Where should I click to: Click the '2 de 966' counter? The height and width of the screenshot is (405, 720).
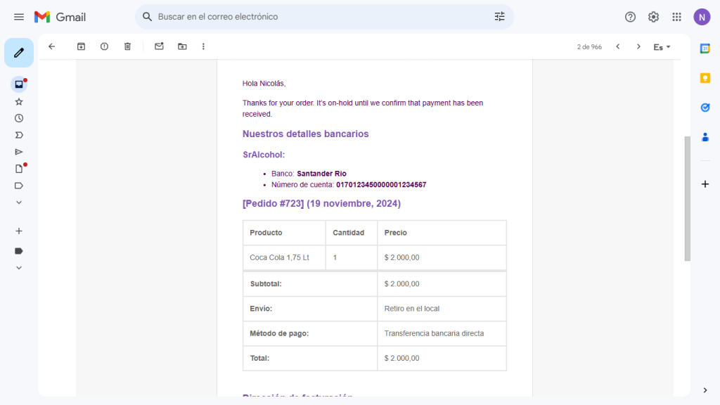click(x=589, y=47)
